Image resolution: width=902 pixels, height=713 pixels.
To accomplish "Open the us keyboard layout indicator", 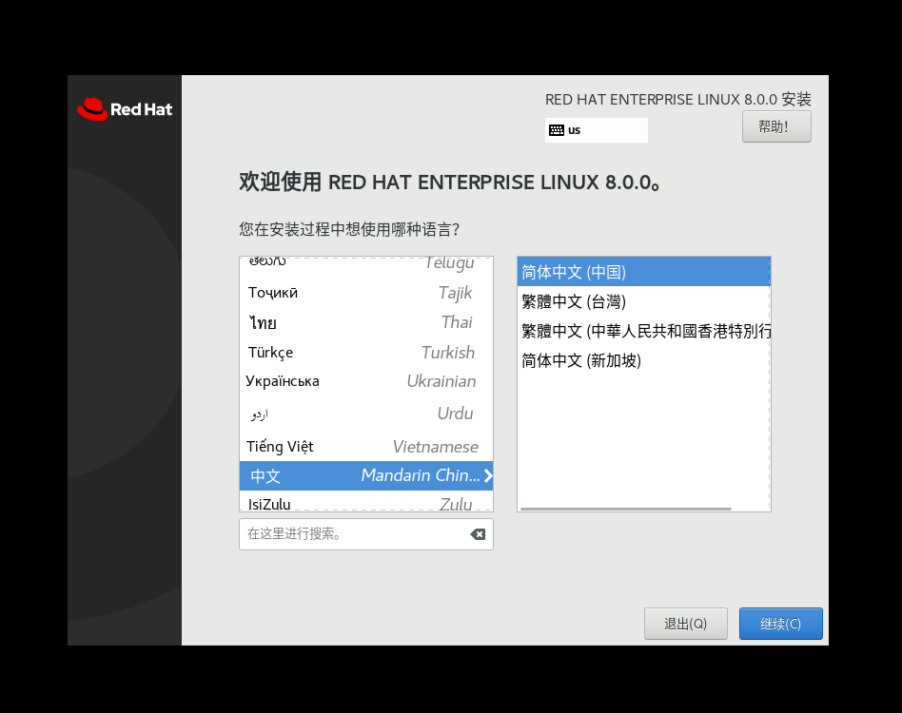I will [596, 130].
